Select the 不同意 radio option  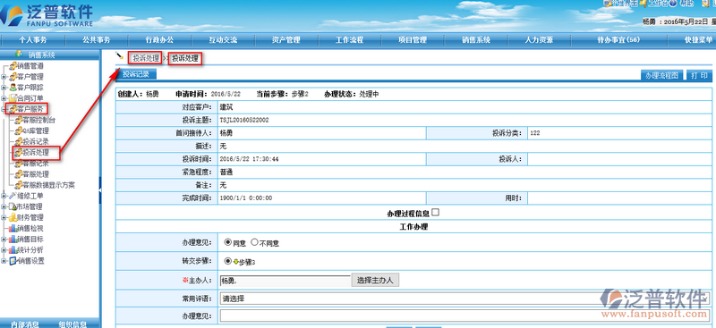click(254, 242)
